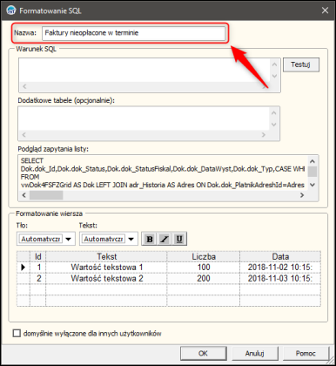Open the Tekst color dropdown

tap(131, 239)
